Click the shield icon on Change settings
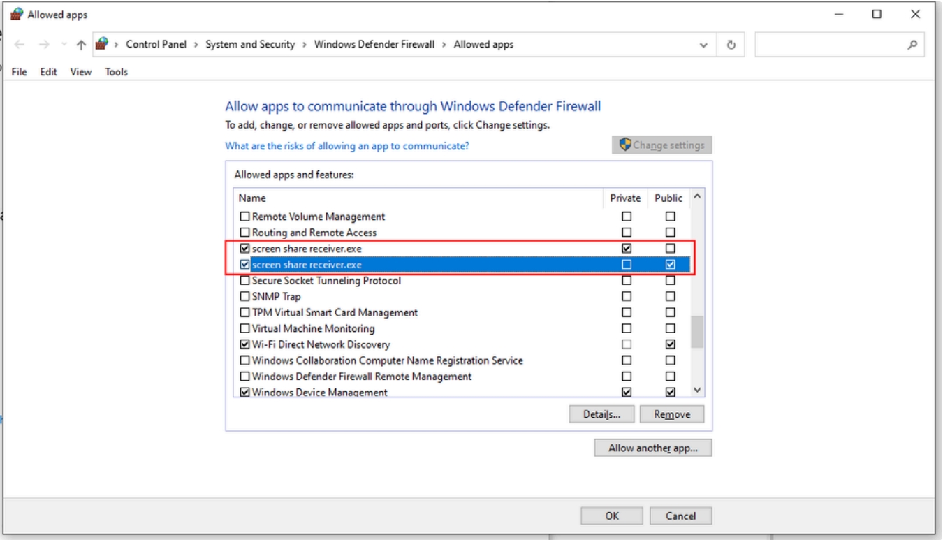This screenshot has width=943, height=540. pos(624,145)
